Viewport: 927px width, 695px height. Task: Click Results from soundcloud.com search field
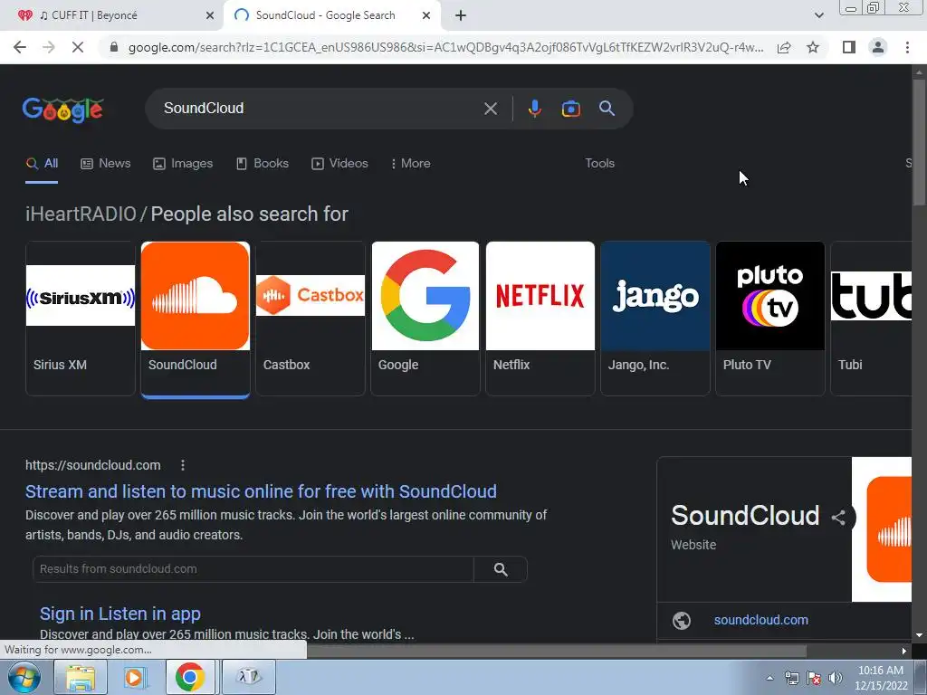click(x=253, y=569)
